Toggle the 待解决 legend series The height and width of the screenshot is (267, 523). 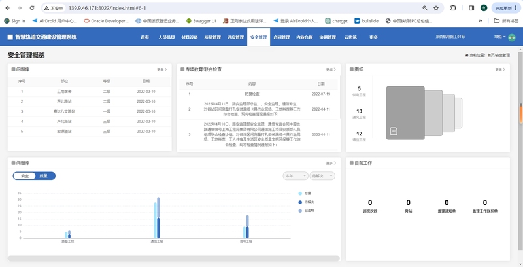[306, 202]
